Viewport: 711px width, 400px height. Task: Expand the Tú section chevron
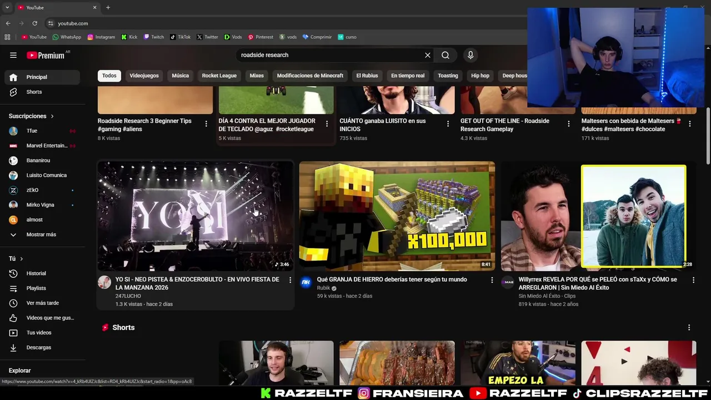coord(22,259)
